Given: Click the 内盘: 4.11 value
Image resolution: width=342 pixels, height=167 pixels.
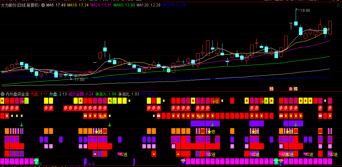Looking at the screenshot, I should (x=39, y=94).
